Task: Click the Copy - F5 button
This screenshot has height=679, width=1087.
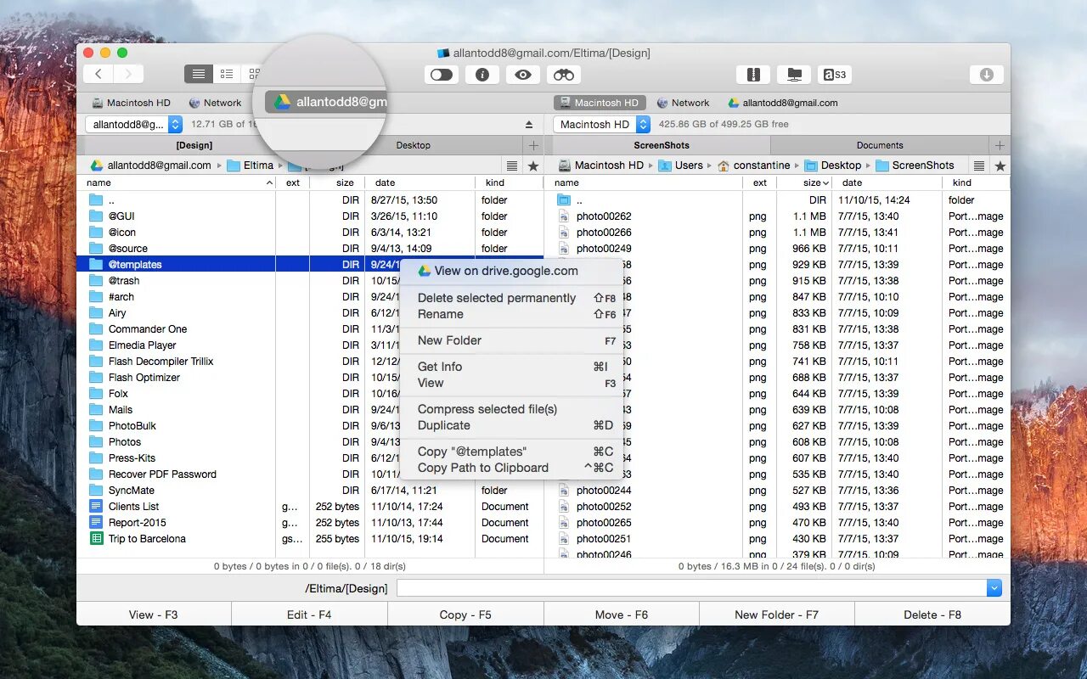Action: (x=465, y=614)
